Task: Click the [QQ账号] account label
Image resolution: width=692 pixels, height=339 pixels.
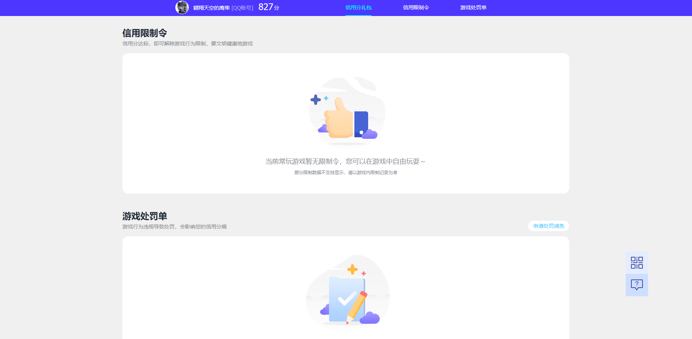Action: (x=242, y=8)
